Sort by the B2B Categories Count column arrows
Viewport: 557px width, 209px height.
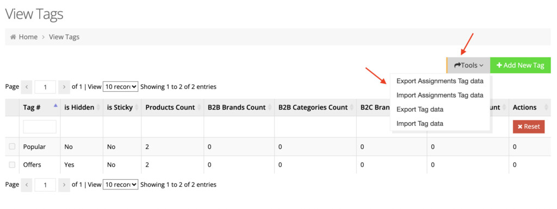point(352,107)
